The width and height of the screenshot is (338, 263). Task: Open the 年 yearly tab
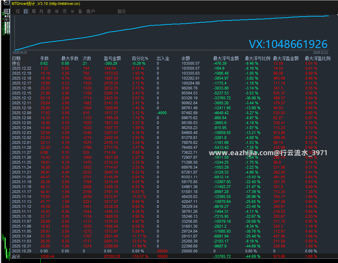(x=57, y=11)
